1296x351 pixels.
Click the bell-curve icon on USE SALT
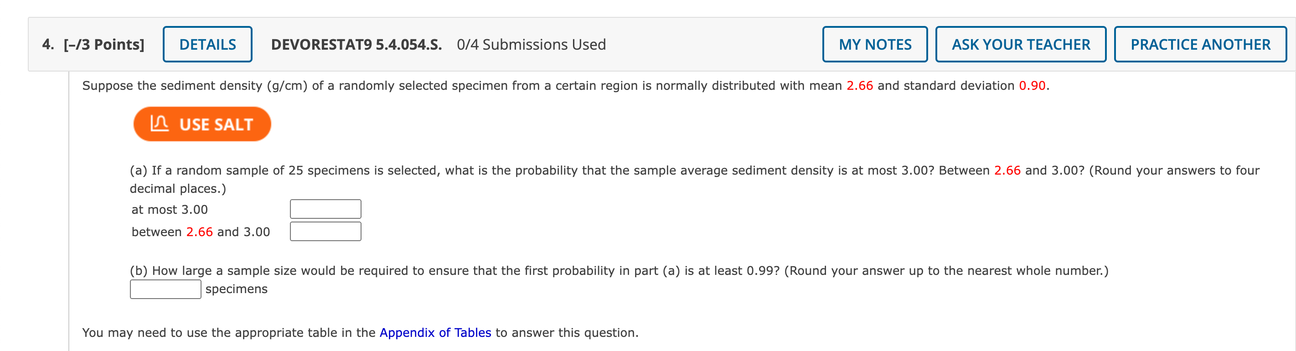(x=160, y=123)
